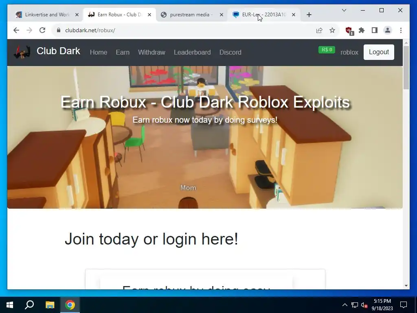Viewport: 417px width, 313px height.
Task: Close the purestream media tab
Action: tap(221, 15)
